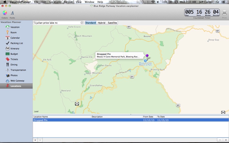229x143 pixels.
Task: Add a new location with plus button
Action: point(35,140)
